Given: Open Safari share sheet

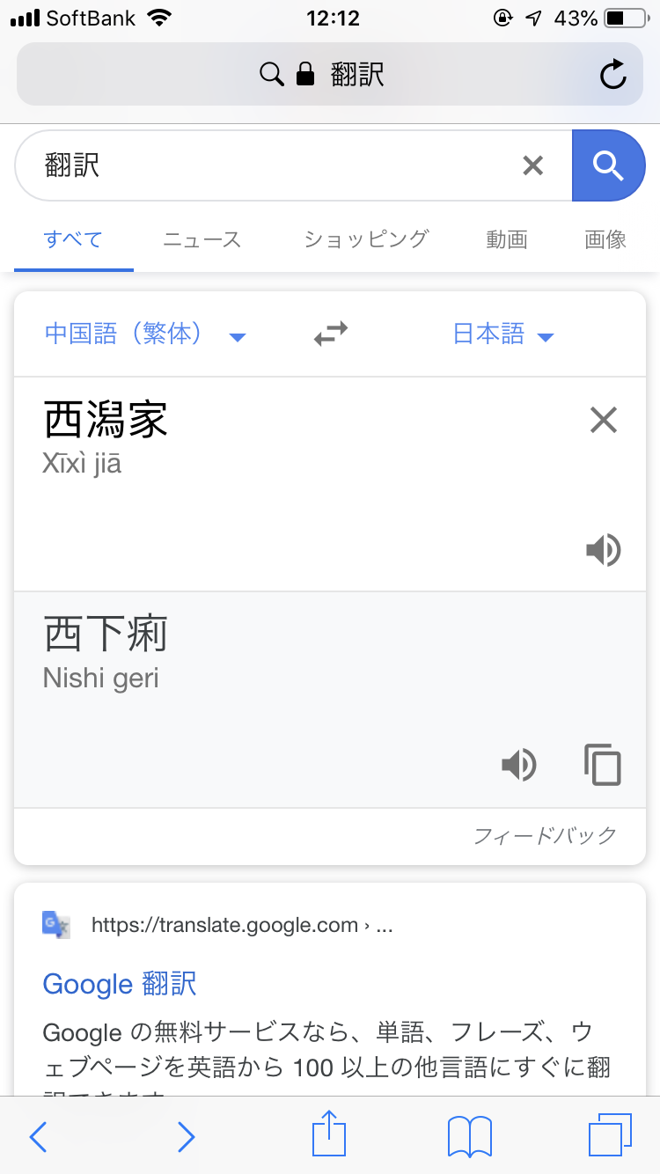Looking at the screenshot, I should [x=329, y=1134].
